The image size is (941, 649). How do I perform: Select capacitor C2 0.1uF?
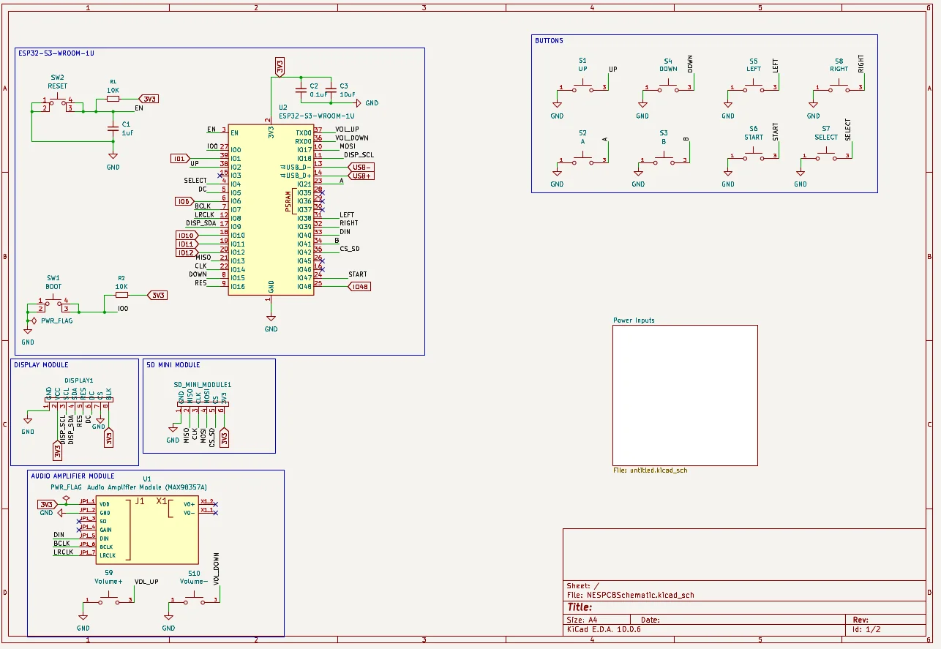point(300,91)
